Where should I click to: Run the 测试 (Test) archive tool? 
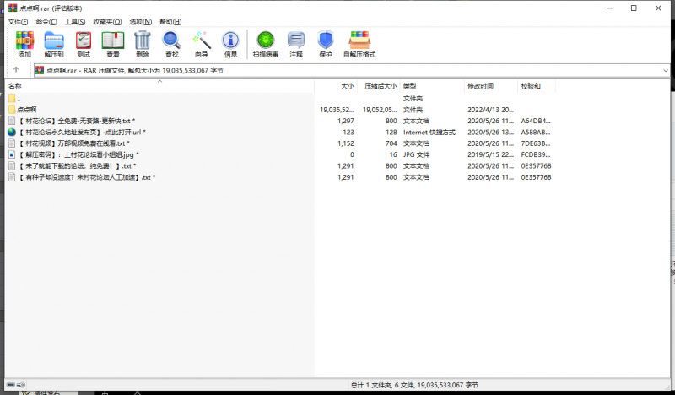(84, 43)
